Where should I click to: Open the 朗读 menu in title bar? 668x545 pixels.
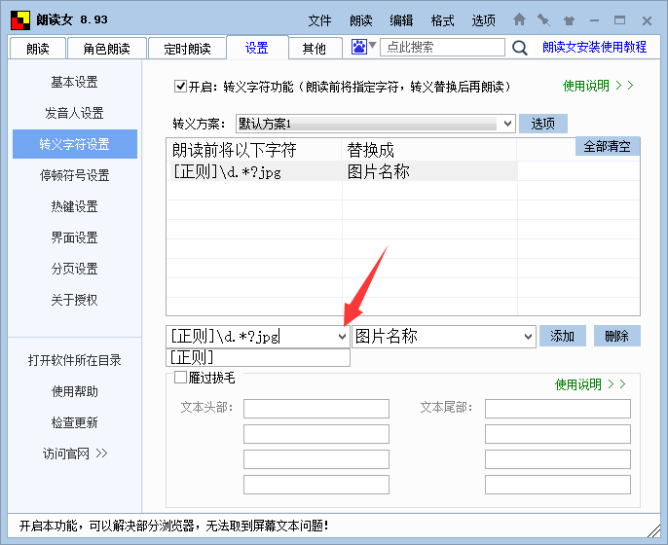tap(361, 20)
